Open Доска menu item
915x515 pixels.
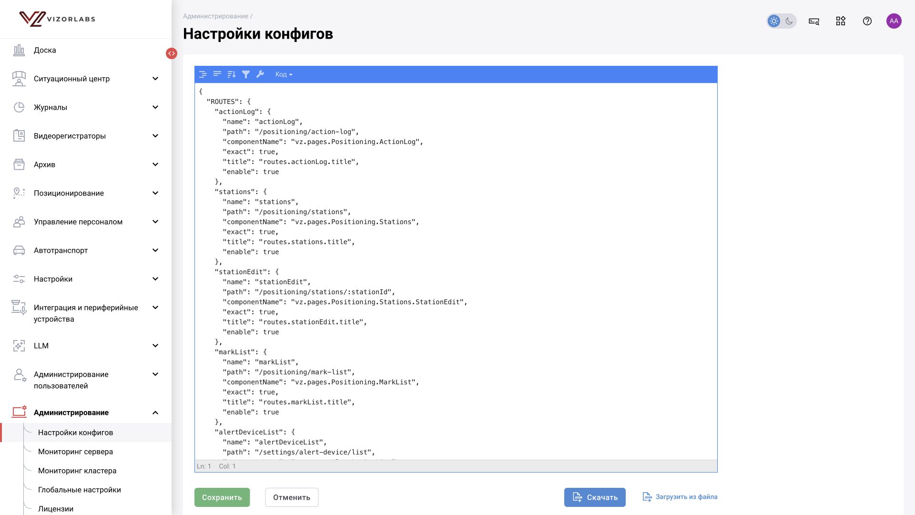(x=45, y=50)
